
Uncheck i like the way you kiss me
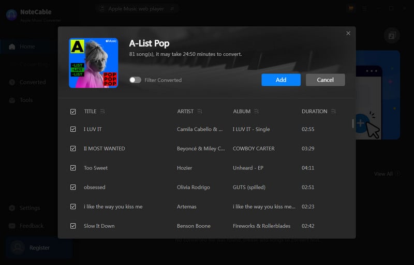tap(73, 207)
